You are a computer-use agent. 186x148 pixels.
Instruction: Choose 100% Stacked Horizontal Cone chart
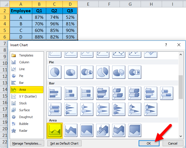pyautogui.click(x=103, y=109)
